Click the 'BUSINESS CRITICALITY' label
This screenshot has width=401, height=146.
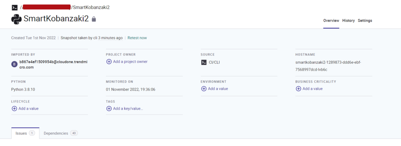pyautogui.click(x=316, y=82)
